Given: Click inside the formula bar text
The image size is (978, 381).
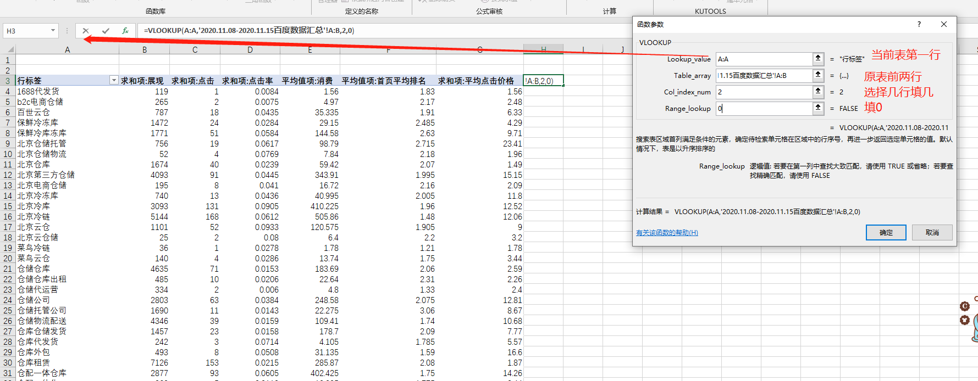Looking at the screenshot, I should (330, 31).
